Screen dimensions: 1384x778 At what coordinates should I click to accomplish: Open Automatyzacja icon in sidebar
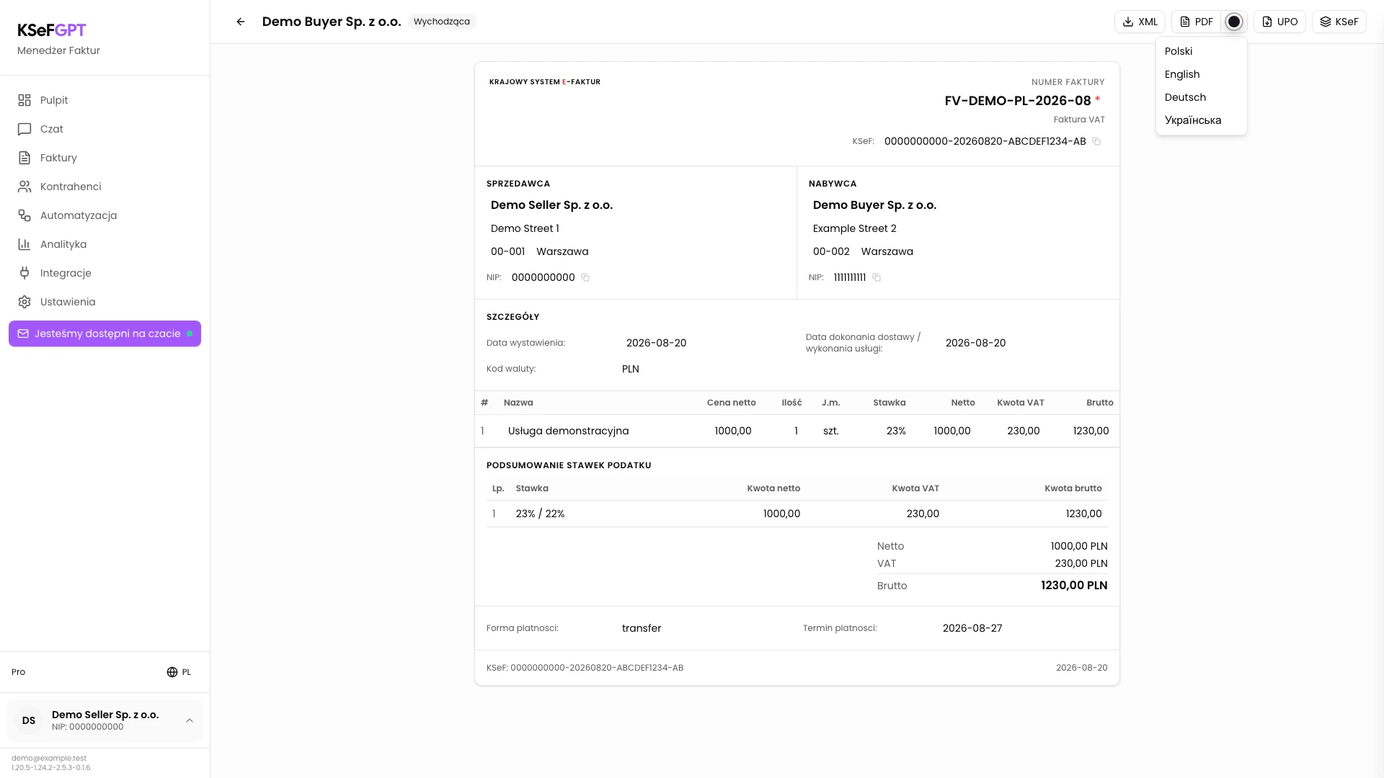coord(25,215)
